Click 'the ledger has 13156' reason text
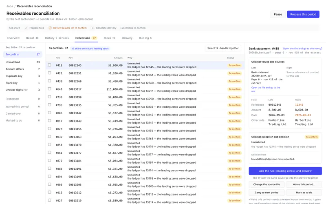Viewport: 326px width, 204px height. click(x=161, y=131)
